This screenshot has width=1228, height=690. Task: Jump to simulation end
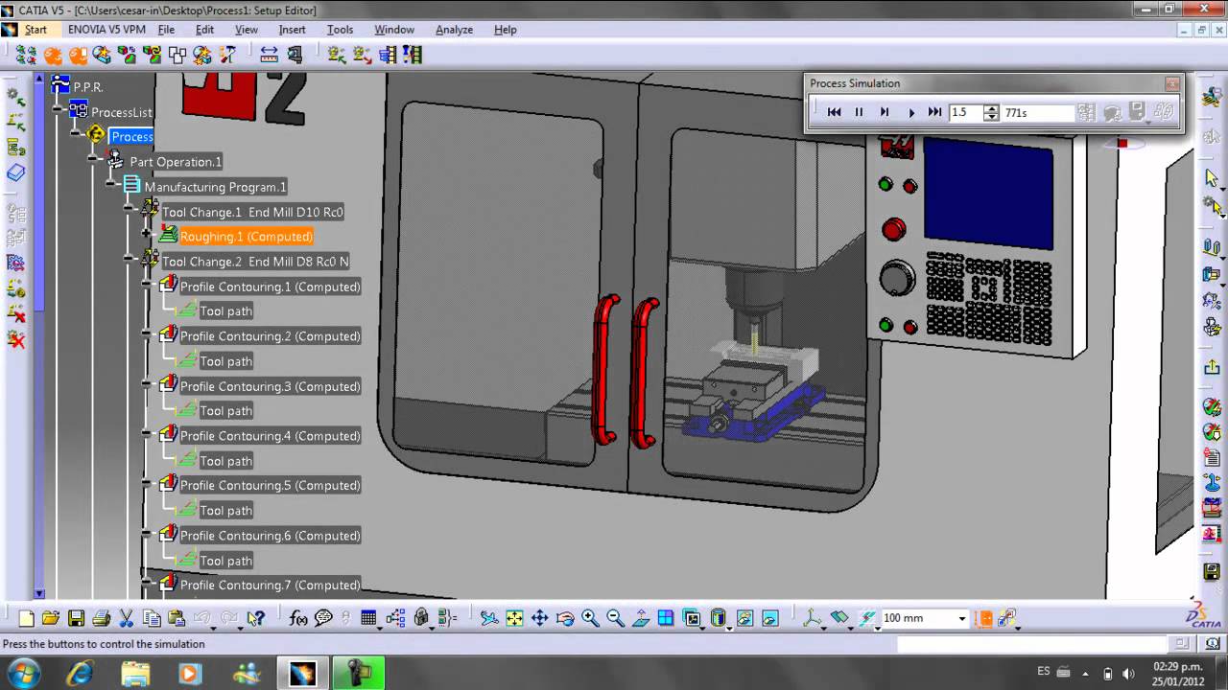934,112
